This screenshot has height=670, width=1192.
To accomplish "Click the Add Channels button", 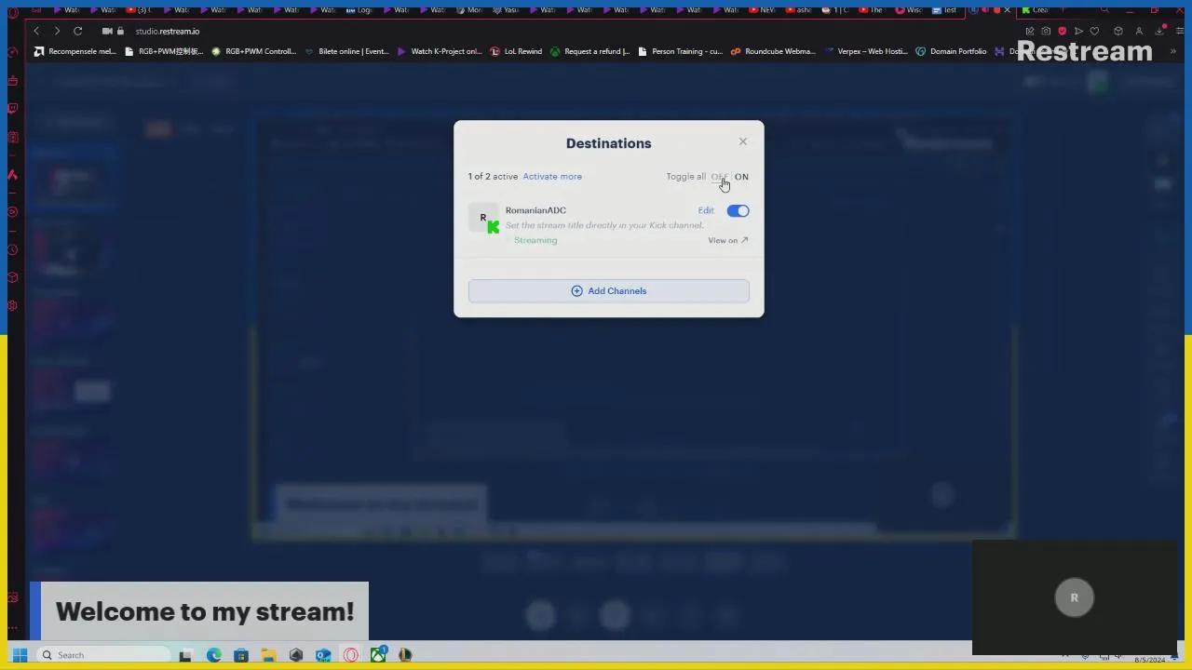I will 609,291.
